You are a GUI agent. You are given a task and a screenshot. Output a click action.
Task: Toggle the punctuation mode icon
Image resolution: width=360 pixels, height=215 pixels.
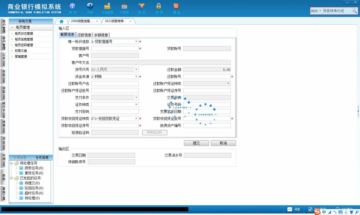coord(335,212)
